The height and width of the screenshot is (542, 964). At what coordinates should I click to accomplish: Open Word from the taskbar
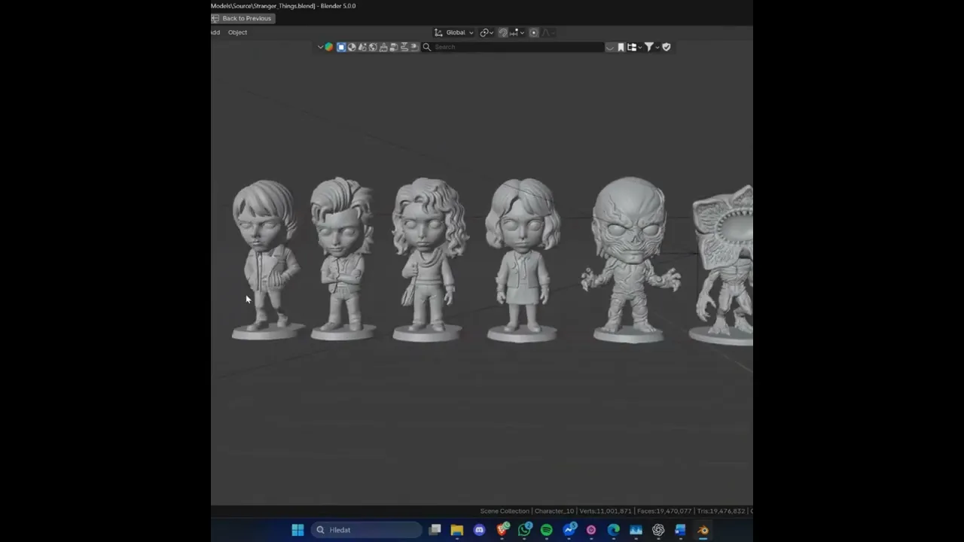(x=680, y=530)
